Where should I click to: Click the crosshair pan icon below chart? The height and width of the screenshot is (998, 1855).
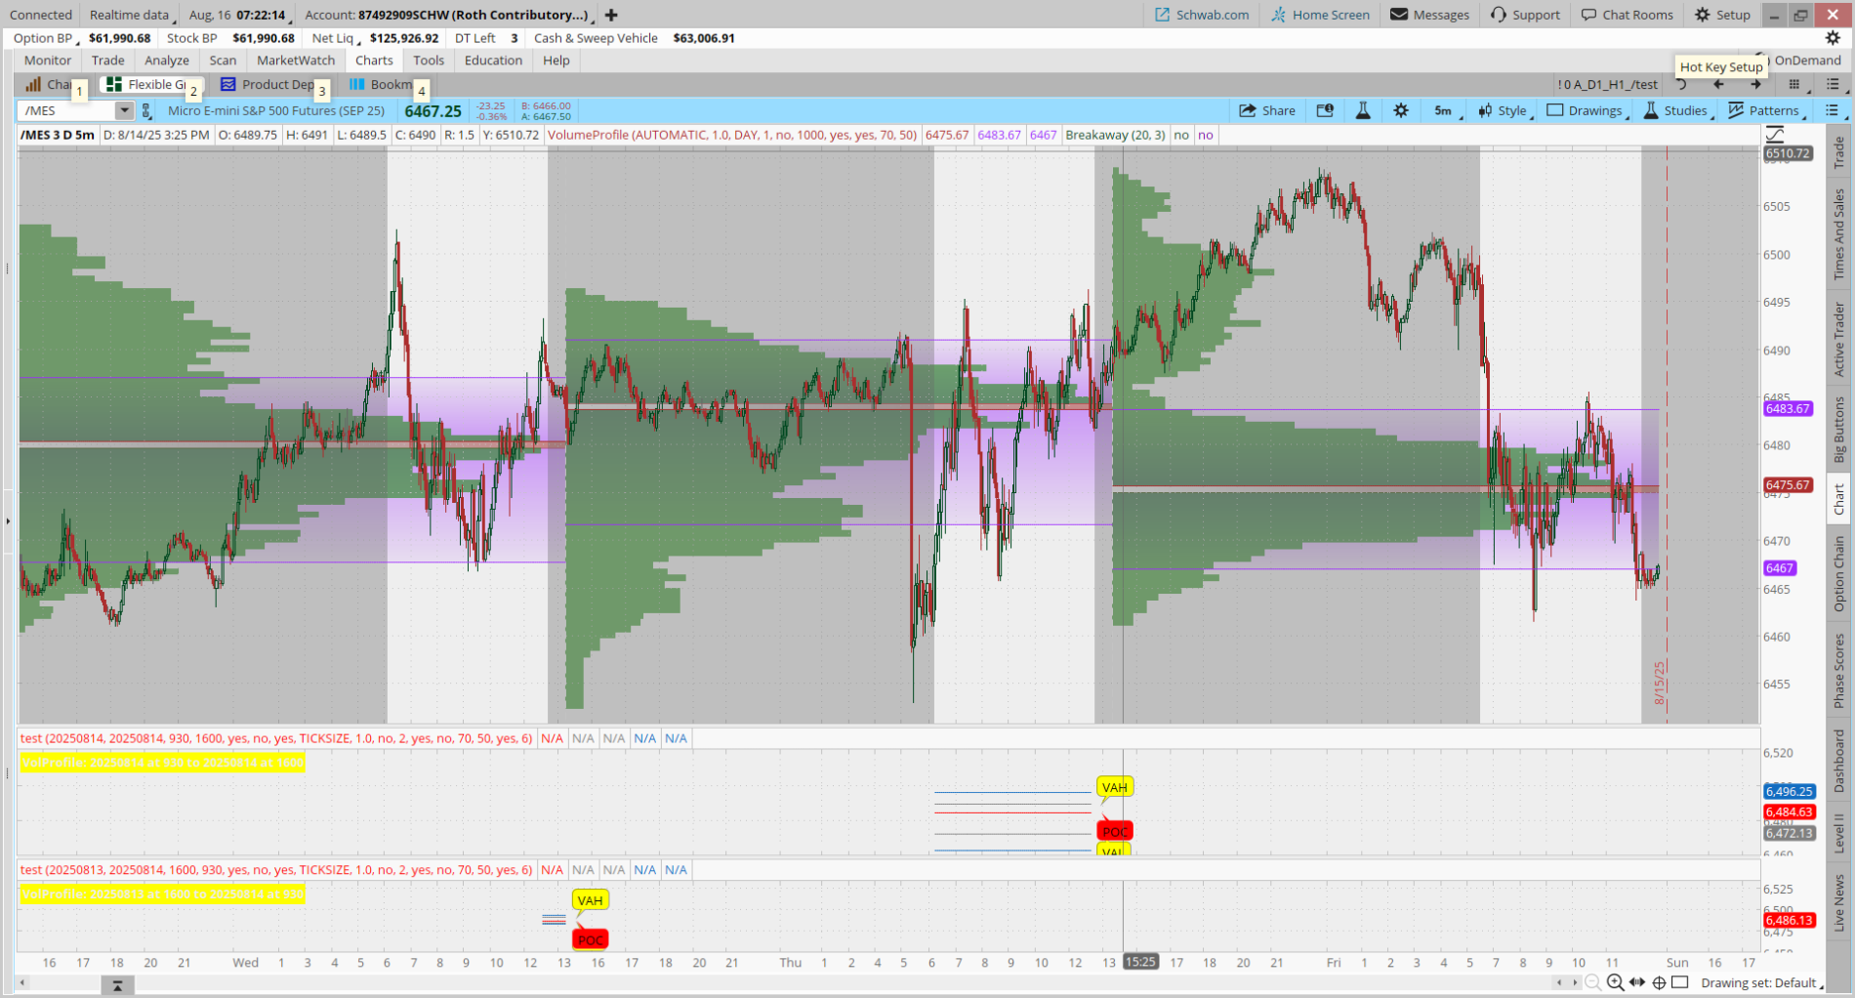(1659, 982)
